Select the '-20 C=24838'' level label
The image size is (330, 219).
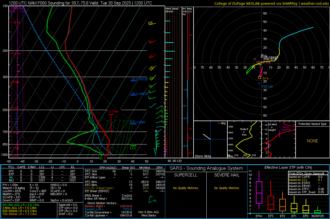coord(139,94)
